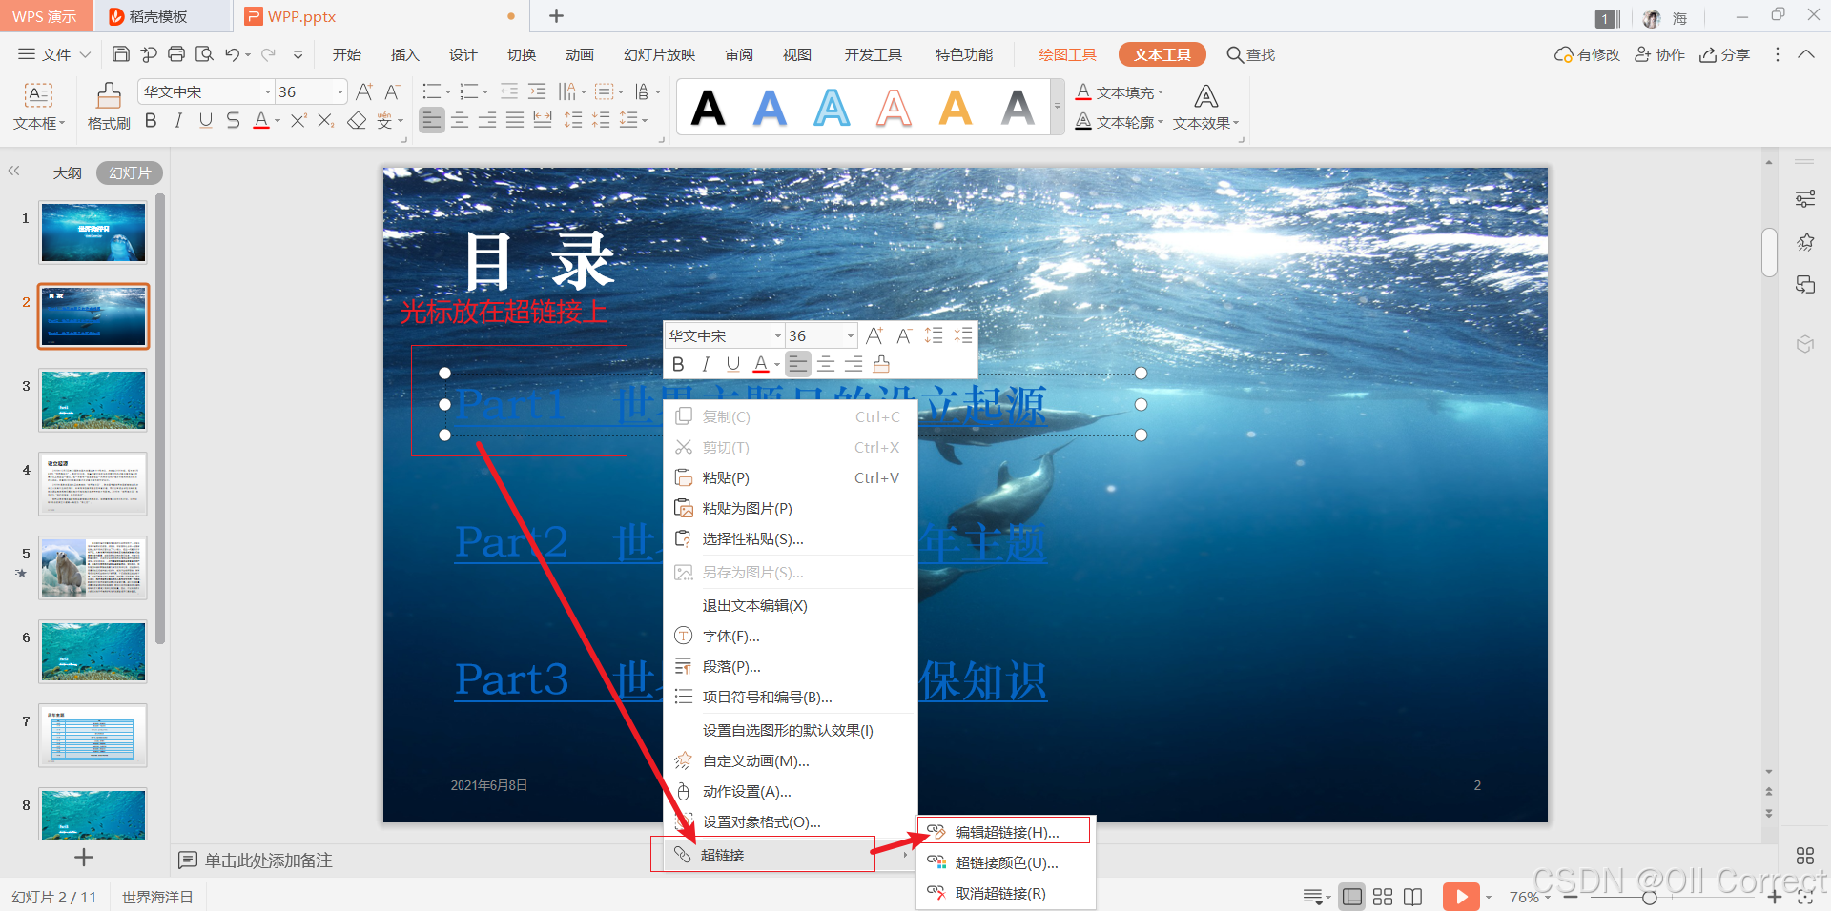
Task: Toggle Bold in ribbon
Action: tap(151, 121)
